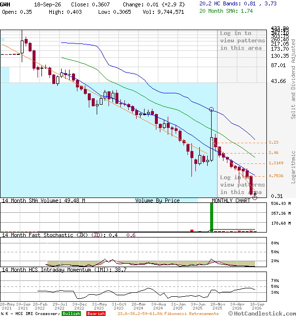The image size is (296, 316).
Task: Click the red circle marker at latest low
Action: [x=255, y=197]
